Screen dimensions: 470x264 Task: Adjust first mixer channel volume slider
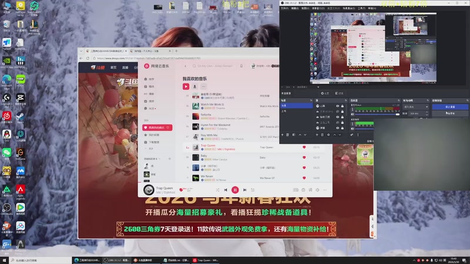(x=378, y=114)
